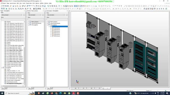This screenshot has width=170, height=95.
Task: Click the zoom out magnifier icon
Action: point(54,6)
